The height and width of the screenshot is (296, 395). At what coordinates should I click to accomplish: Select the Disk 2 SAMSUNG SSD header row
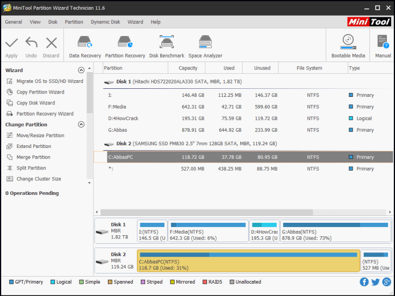pos(248,144)
